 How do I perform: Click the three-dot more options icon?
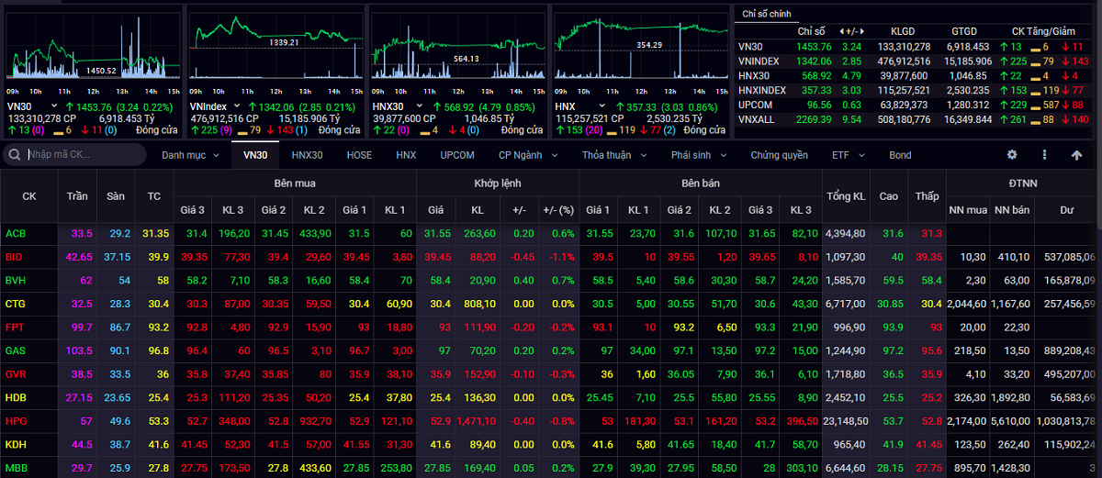pos(1044,155)
